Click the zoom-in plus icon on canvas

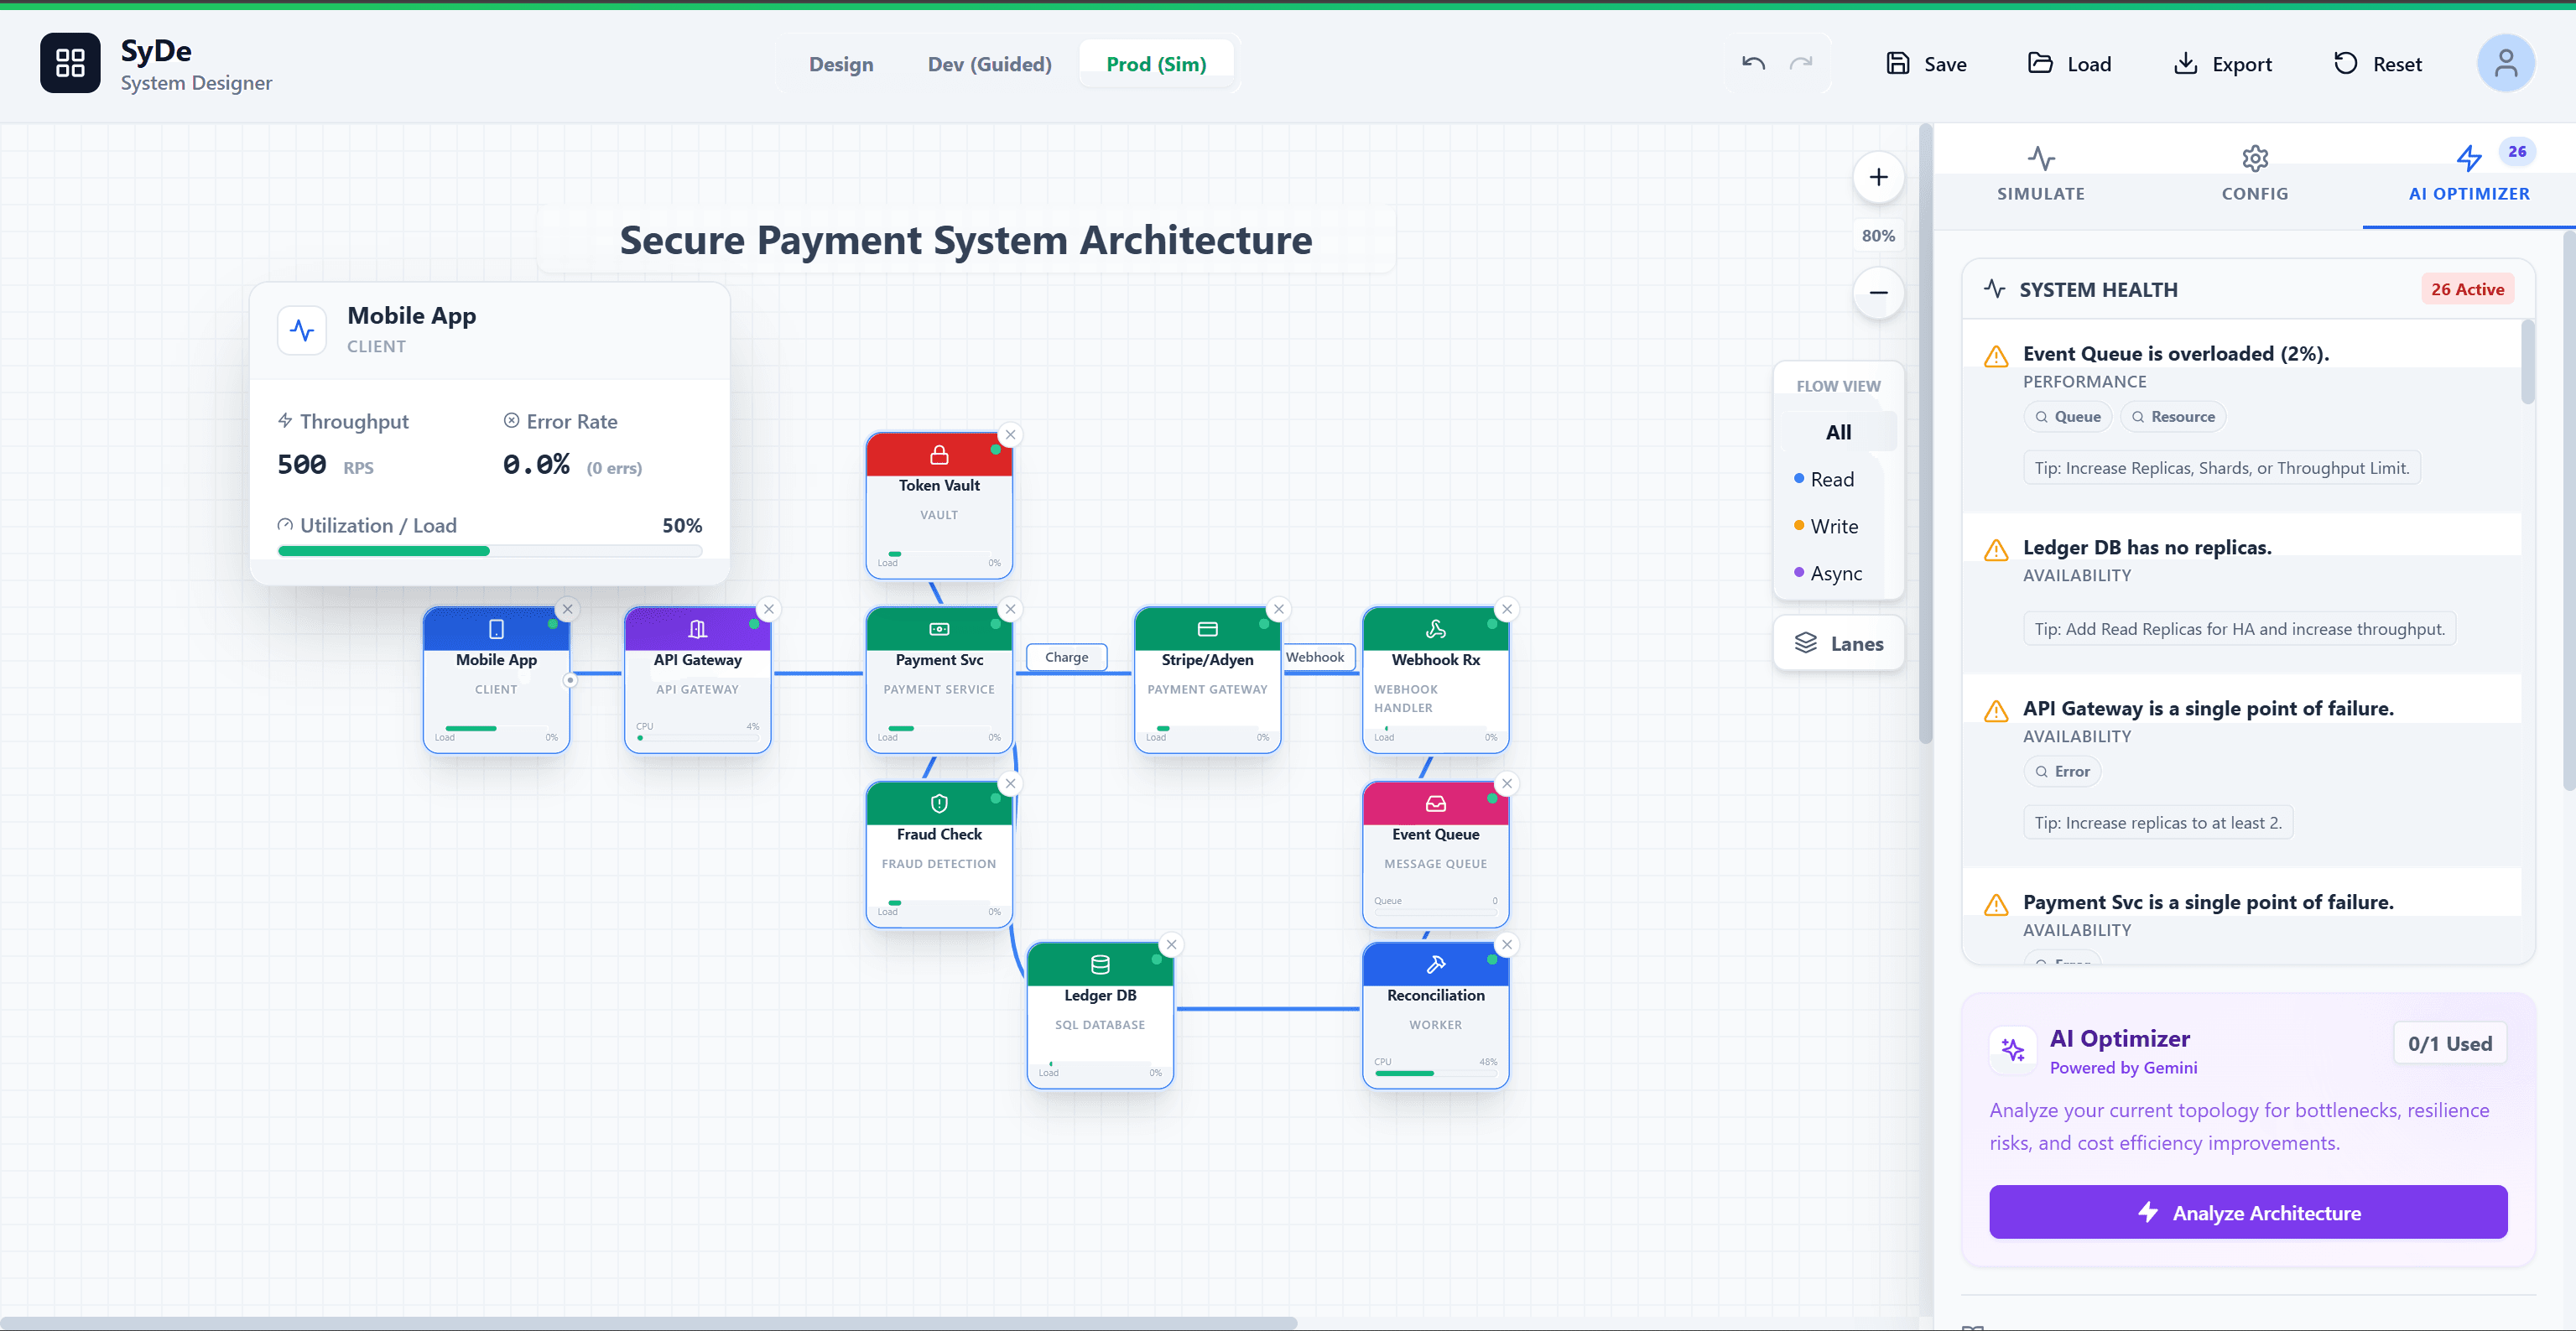coord(1878,177)
